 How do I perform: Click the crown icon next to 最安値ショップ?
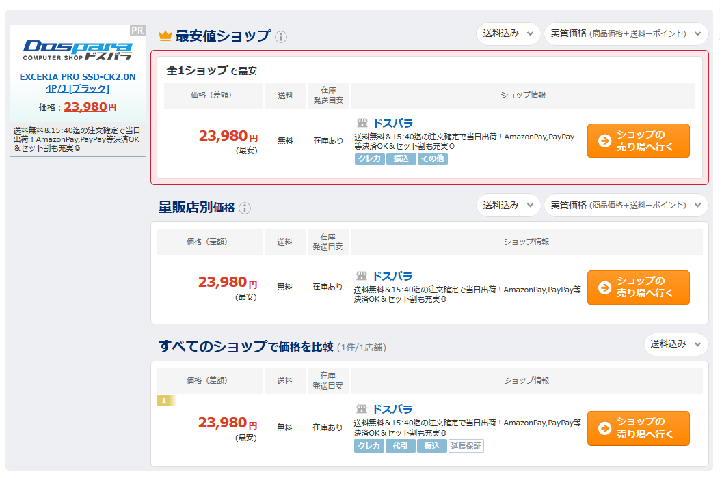(165, 36)
